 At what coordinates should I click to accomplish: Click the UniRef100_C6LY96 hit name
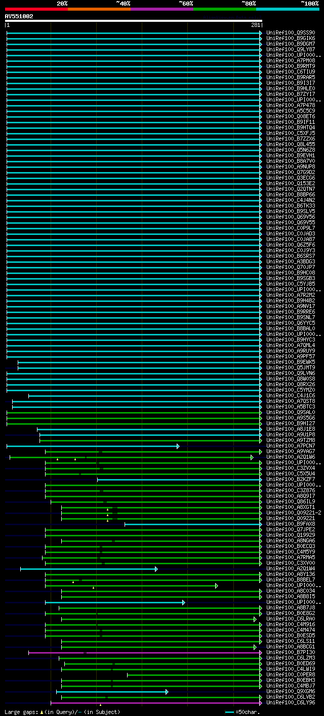(x=291, y=703)
